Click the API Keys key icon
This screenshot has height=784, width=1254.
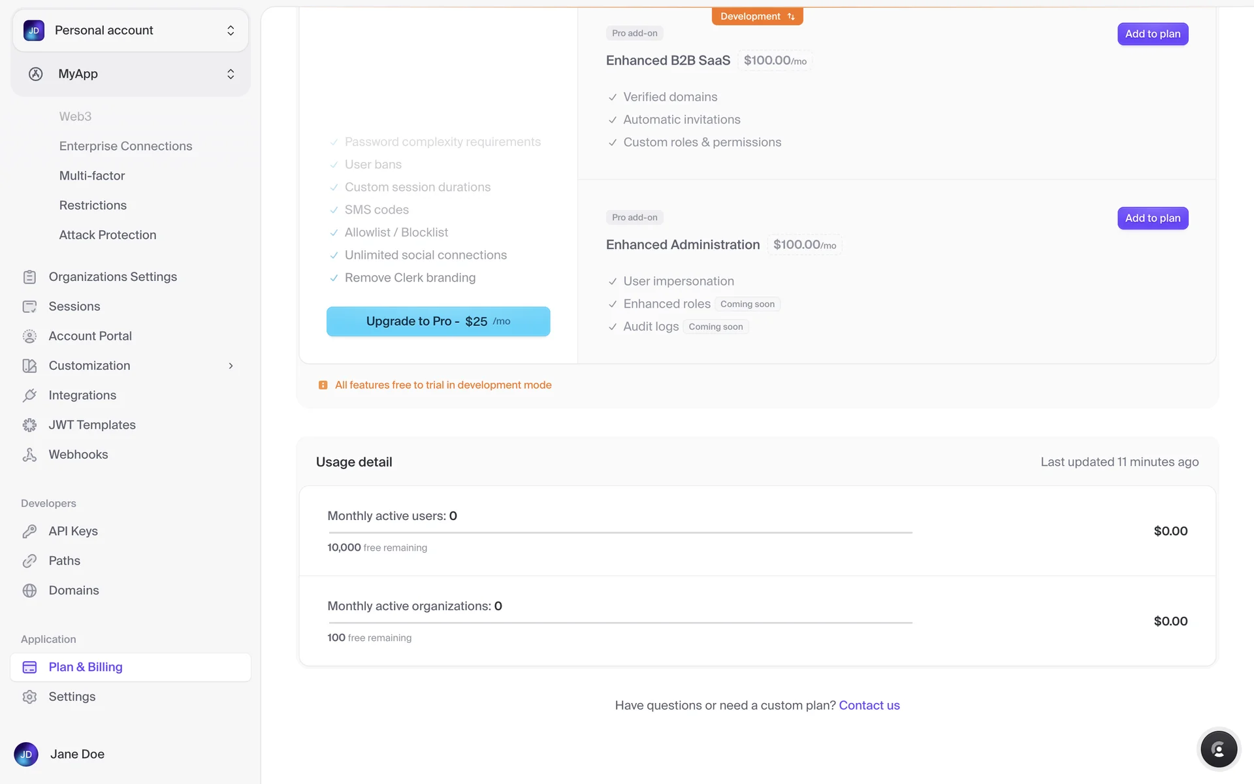pyautogui.click(x=29, y=531)
